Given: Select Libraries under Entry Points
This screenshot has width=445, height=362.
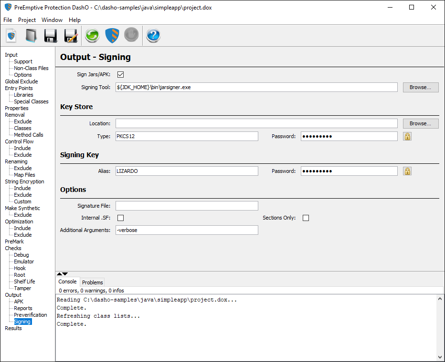Looking at the screenshot, I should [x=23, y=95].
